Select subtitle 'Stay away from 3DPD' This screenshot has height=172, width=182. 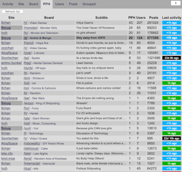(x=91, y=38)
